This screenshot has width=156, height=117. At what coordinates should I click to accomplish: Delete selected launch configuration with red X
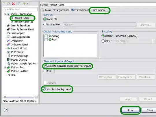coord(13,4)
